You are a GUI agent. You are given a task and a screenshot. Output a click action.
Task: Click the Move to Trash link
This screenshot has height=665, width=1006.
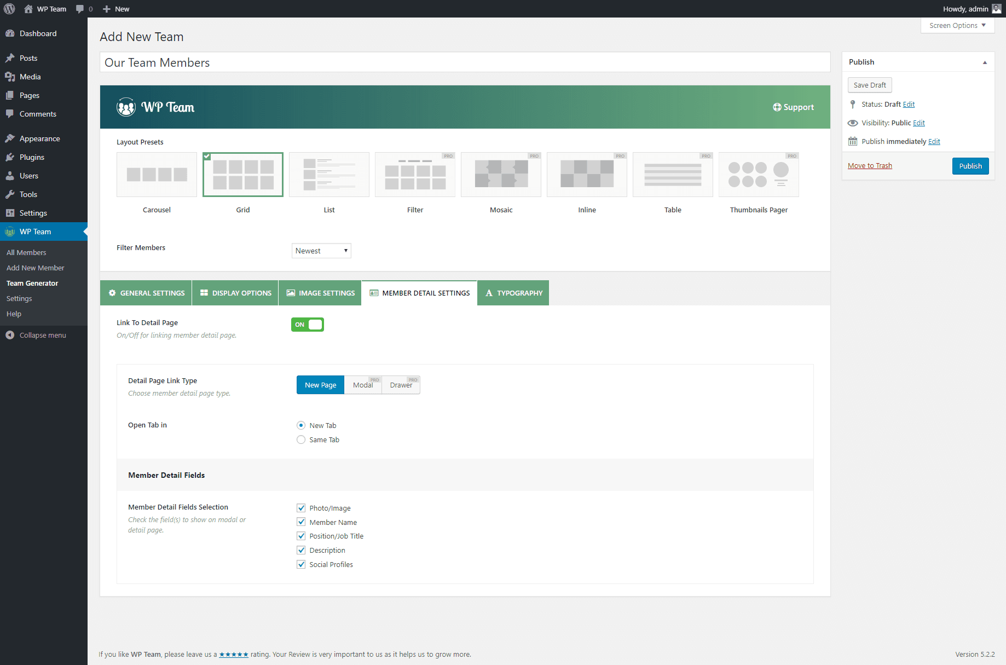pos(870,166)
